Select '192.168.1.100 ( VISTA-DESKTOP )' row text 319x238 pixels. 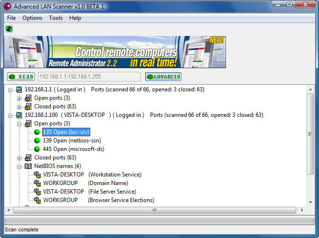coord(144,115)
